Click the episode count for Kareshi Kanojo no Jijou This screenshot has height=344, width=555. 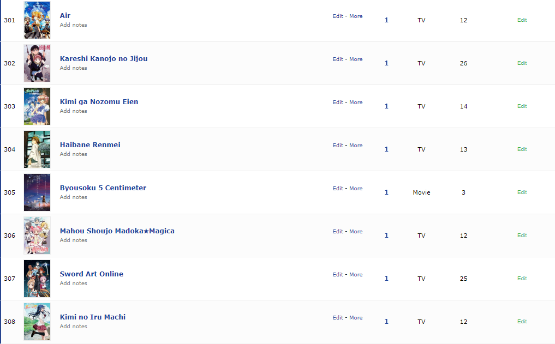coord(463,63)
